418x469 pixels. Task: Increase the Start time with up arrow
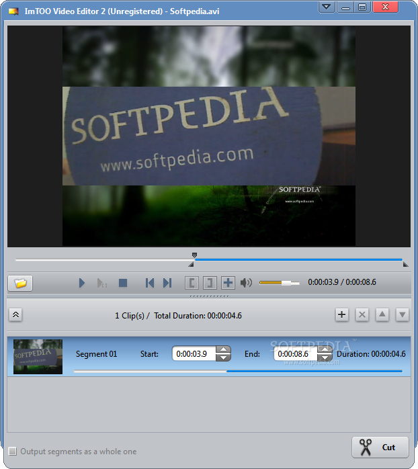[x=223, y=349]
